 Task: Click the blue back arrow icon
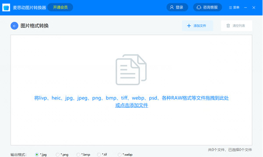[x=14, y=26]
